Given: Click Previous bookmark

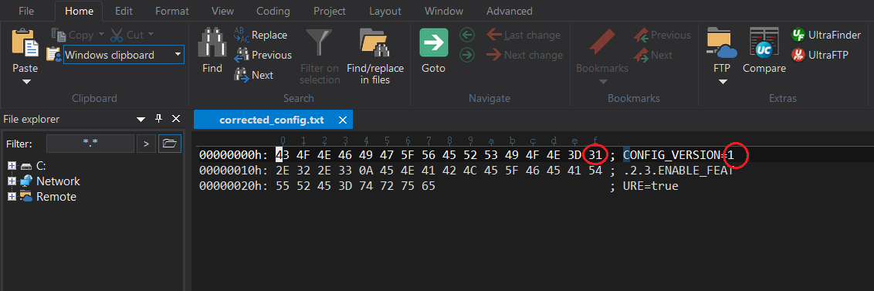Looking at the screenshot, I should pos(662,35).
